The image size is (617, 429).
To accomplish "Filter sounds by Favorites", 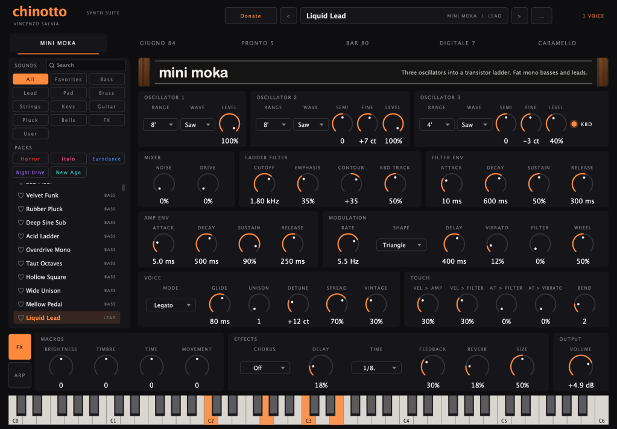I will pyautogui.click(x=69, y=79).
